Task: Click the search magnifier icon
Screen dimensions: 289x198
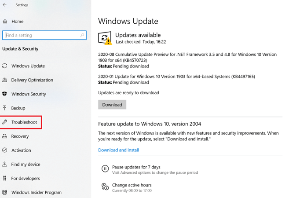Action: pyautogui.click(x=82, y=35)
